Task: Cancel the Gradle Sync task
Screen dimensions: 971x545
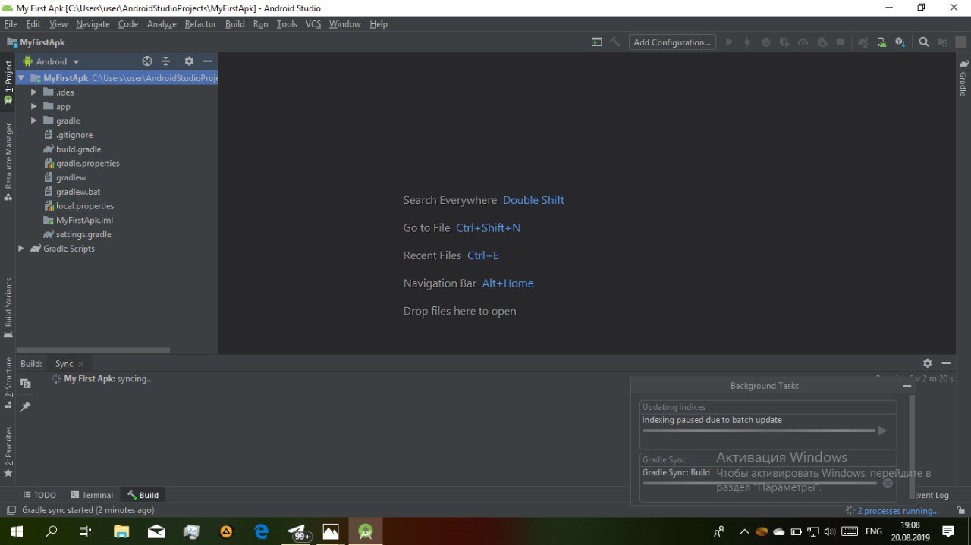Action: click(x=888, y=483)
